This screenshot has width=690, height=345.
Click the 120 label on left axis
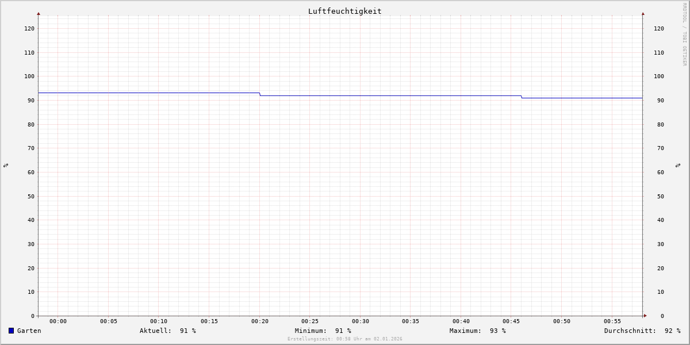click(29, 28)
